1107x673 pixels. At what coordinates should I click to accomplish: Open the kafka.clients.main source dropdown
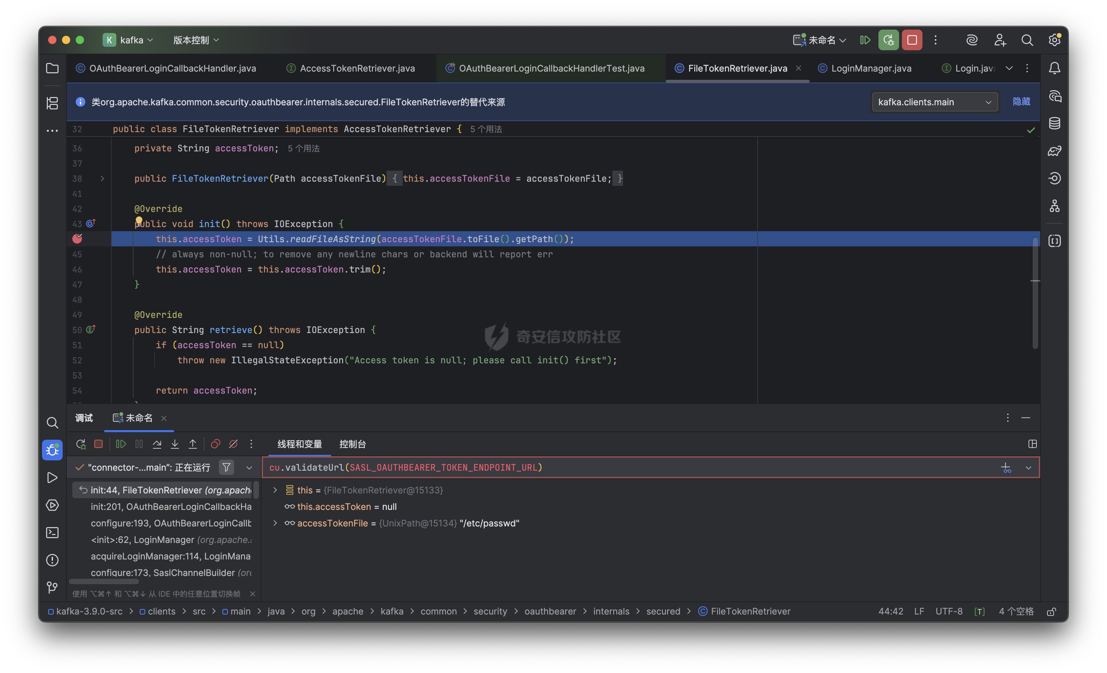[x=935, y=102]
